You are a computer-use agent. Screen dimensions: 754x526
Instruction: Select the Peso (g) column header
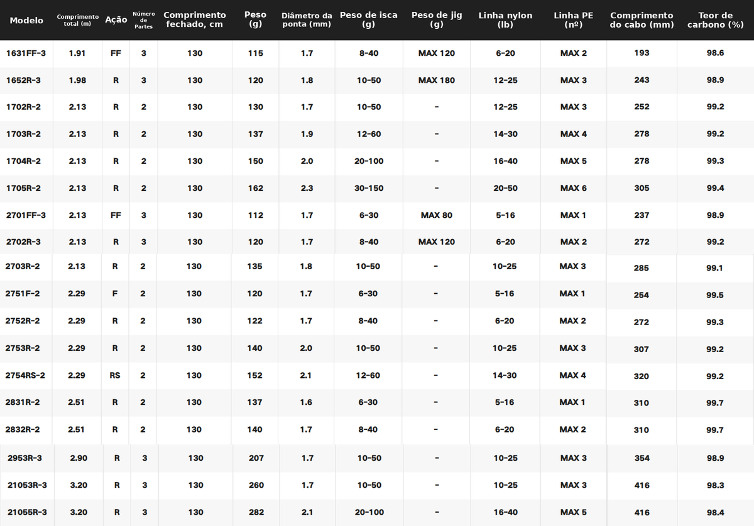coord(255,19)
